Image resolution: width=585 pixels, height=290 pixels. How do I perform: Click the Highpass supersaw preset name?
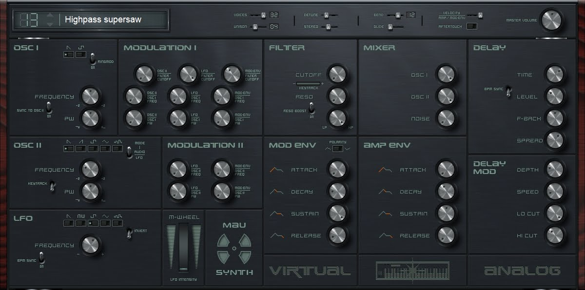103,20
